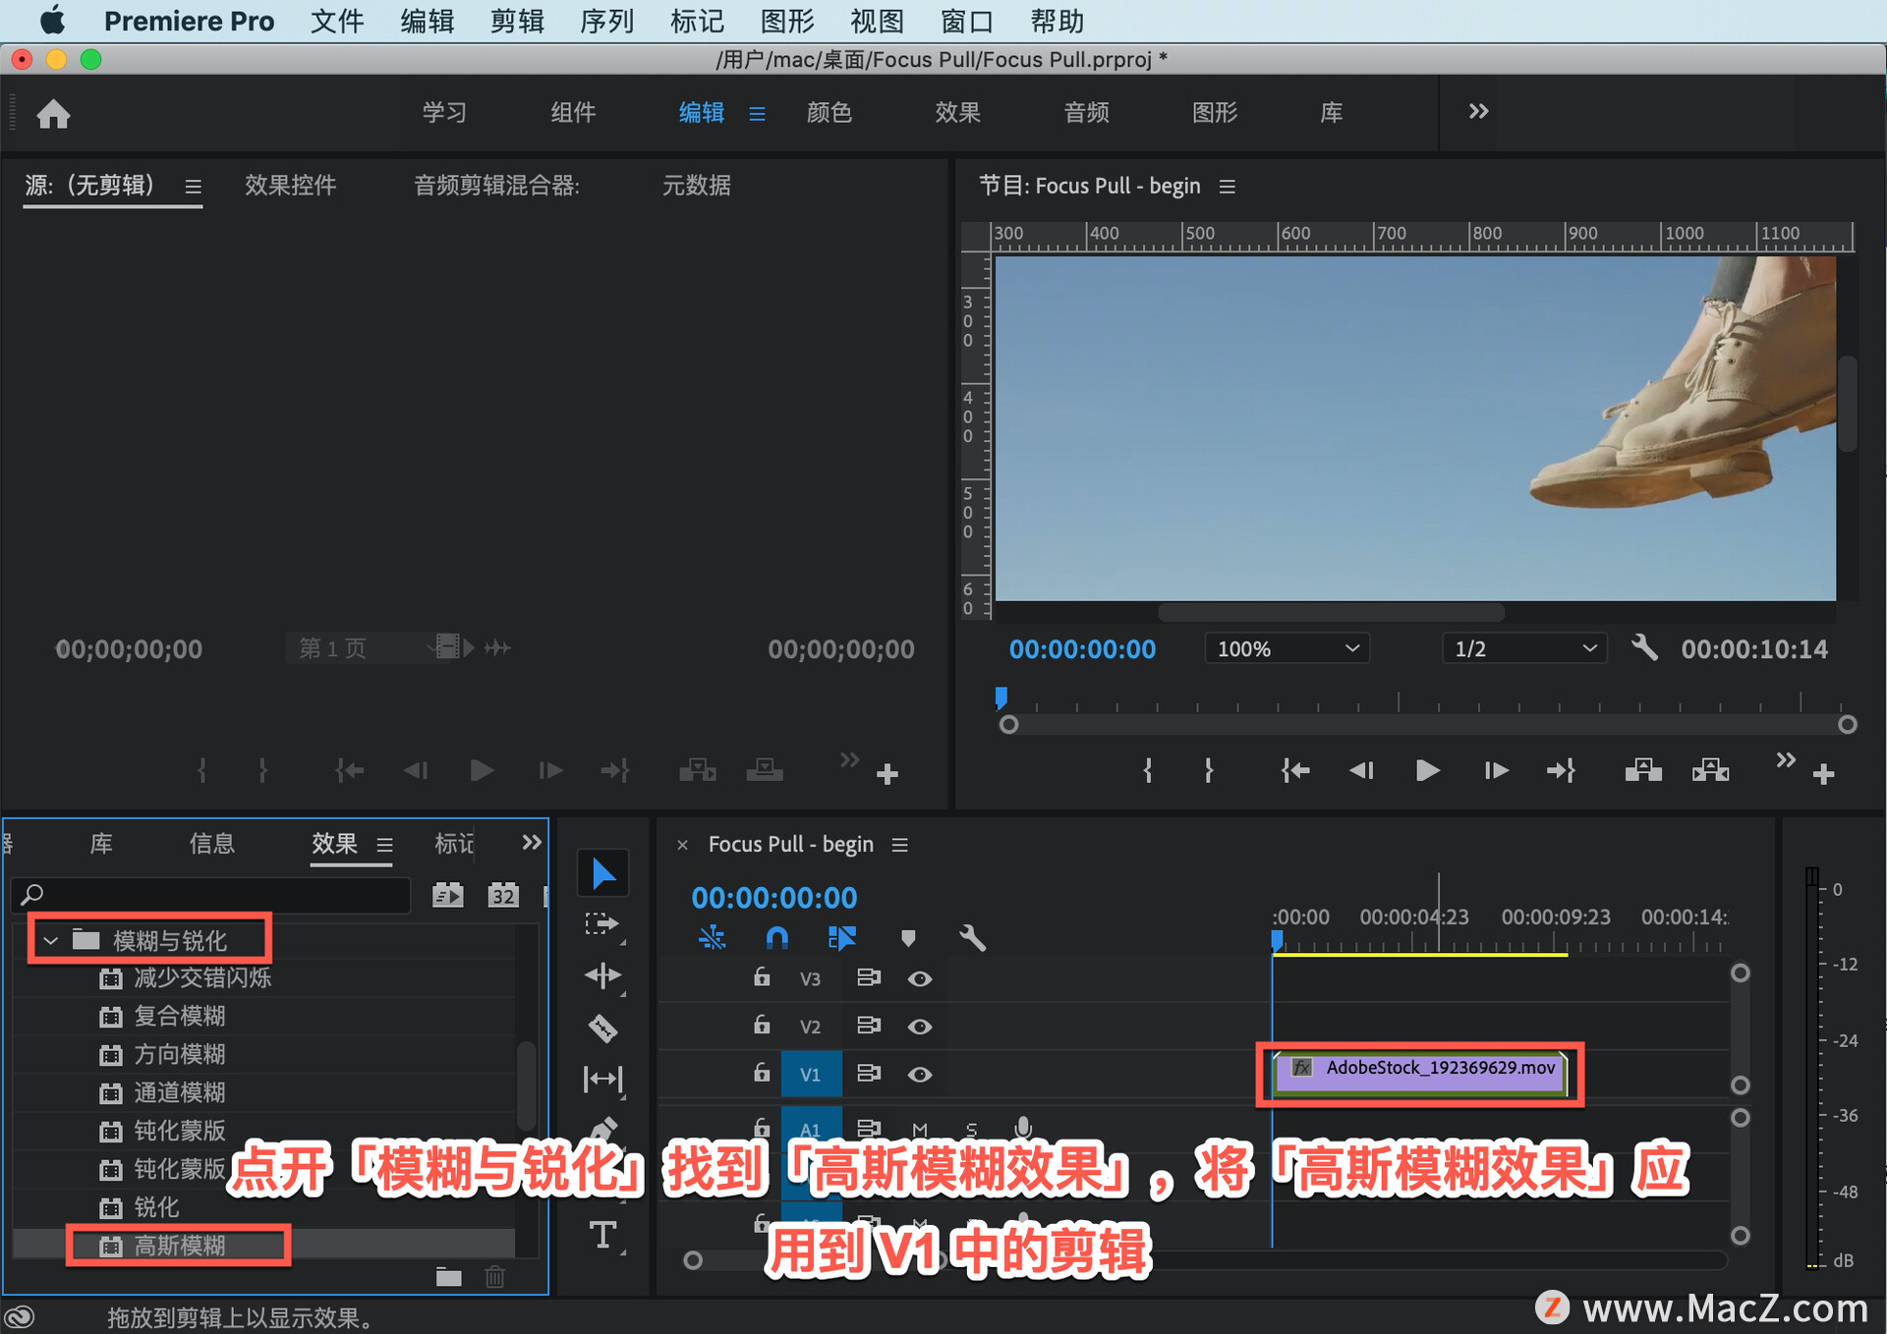This screenshot has height=1334, width=1887.
Task: Mark Out point in Program Monitor
Action: (1209, 770)
